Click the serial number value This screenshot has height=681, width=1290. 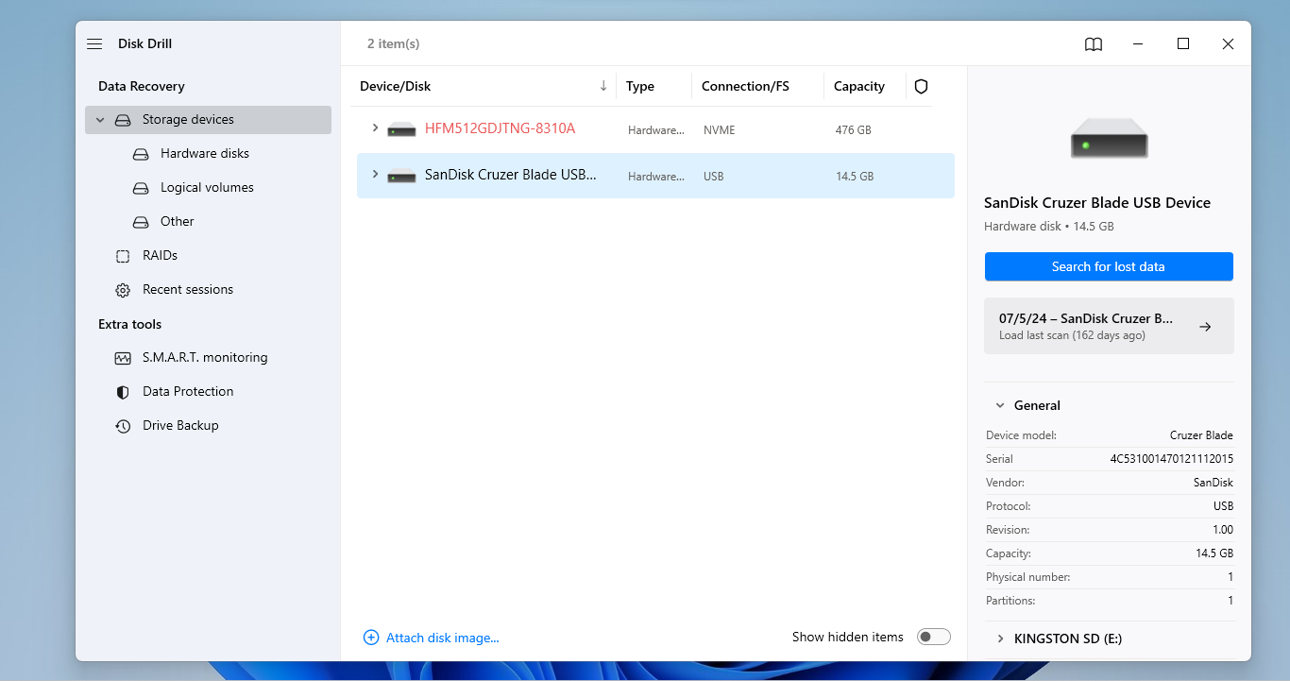[1172, 459]
